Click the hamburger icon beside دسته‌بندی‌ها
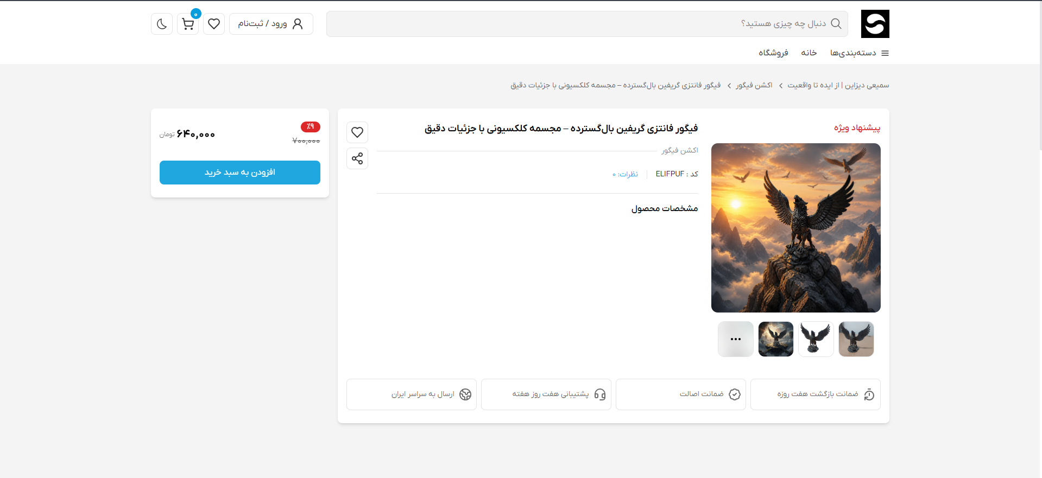1042x478 pixels. click(885, 53)
